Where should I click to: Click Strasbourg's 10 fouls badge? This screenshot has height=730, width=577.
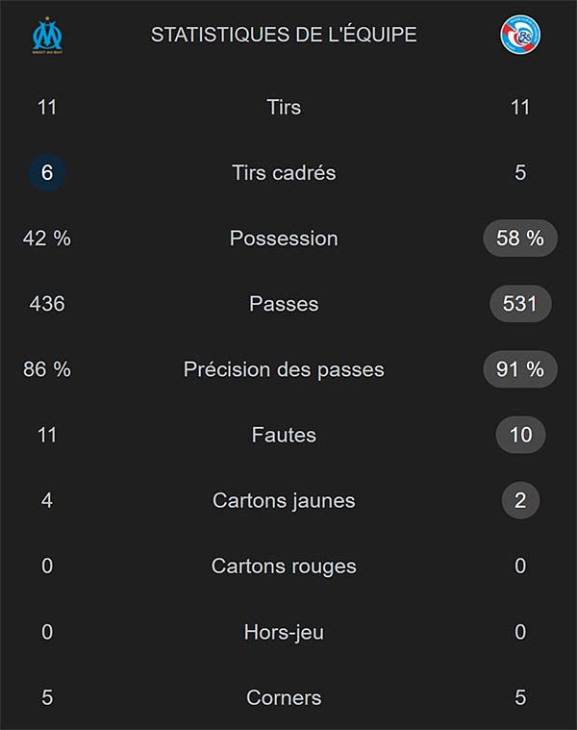point(520,435)
